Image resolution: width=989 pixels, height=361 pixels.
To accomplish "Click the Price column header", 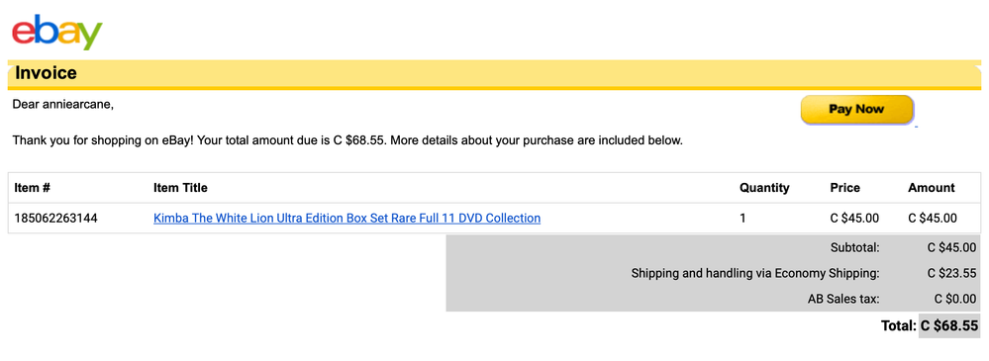I will [845, 188].
